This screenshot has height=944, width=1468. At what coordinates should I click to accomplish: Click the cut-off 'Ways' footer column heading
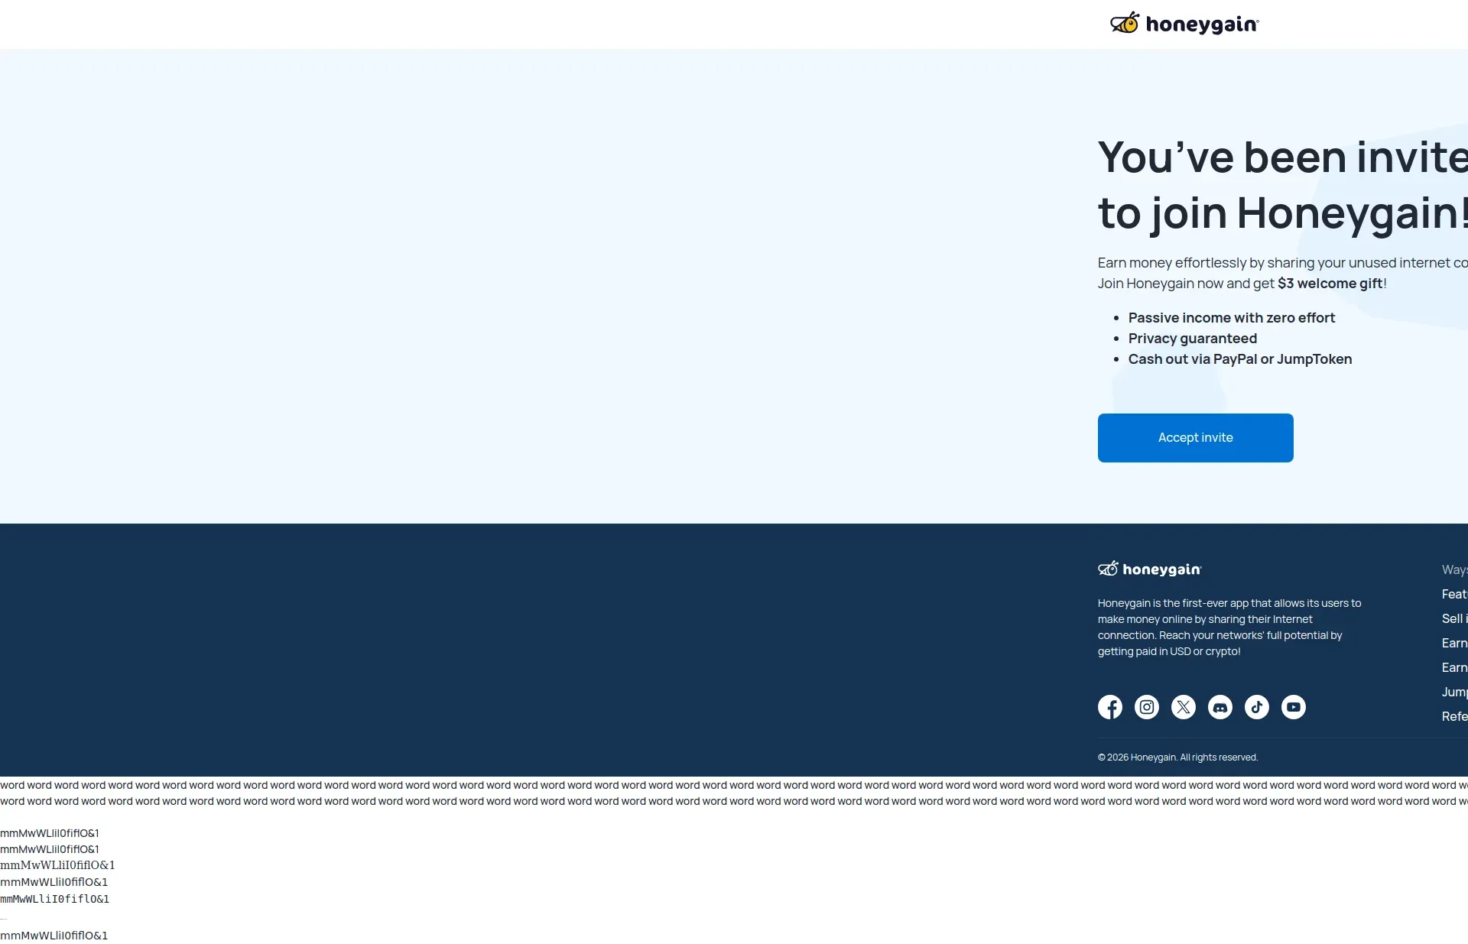tap(1454, 569)
